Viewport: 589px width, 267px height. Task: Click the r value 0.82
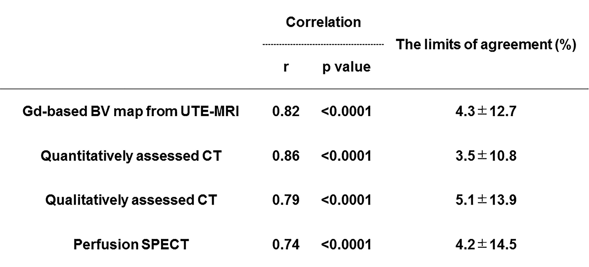[x=286, y=112]
